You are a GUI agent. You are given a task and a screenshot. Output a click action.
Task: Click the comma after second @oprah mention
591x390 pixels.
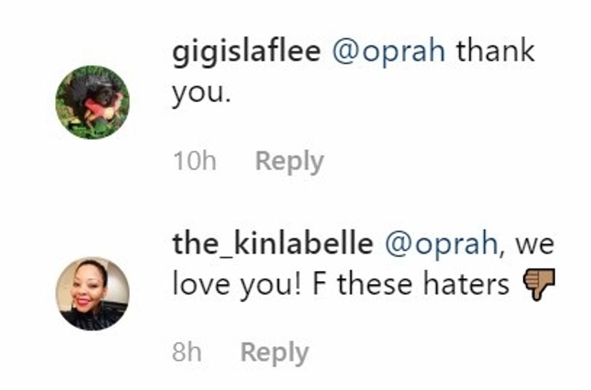(x=501, y=250)
